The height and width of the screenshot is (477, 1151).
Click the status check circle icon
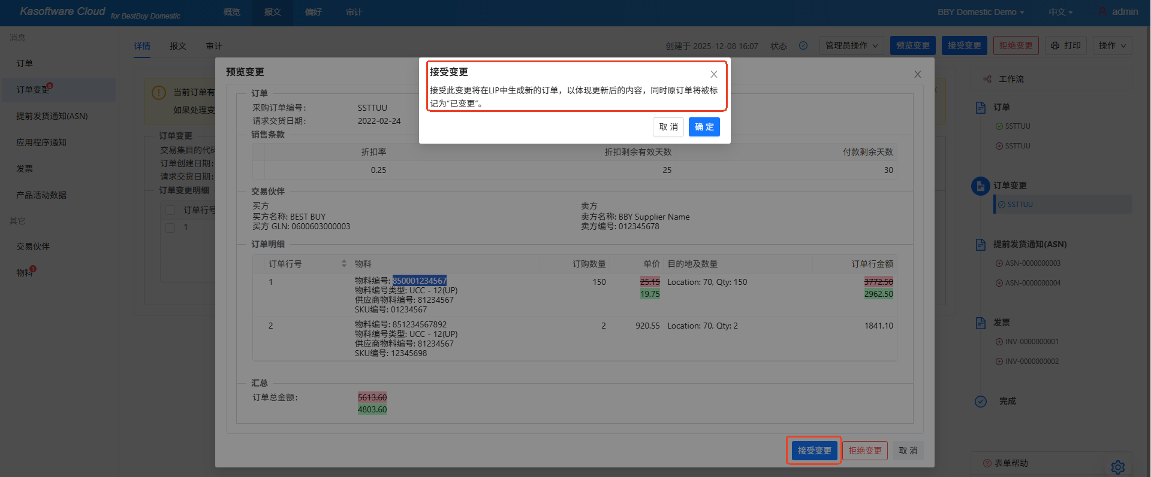pos(803,45)
